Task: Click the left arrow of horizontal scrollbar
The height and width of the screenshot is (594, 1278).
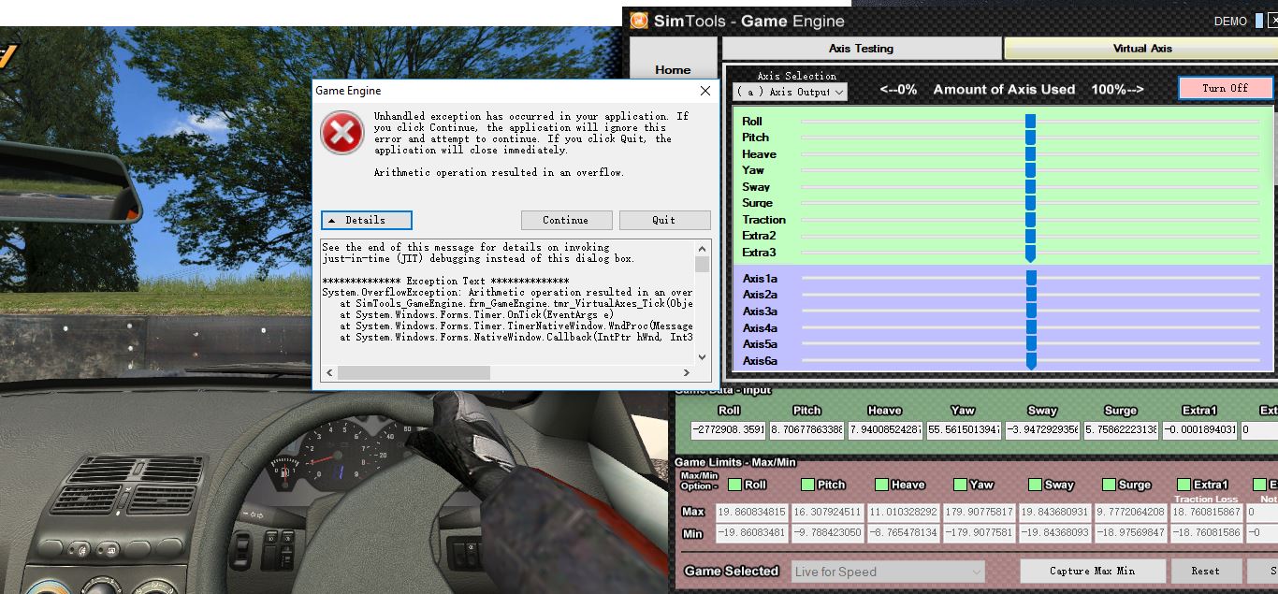Action: 328,372
